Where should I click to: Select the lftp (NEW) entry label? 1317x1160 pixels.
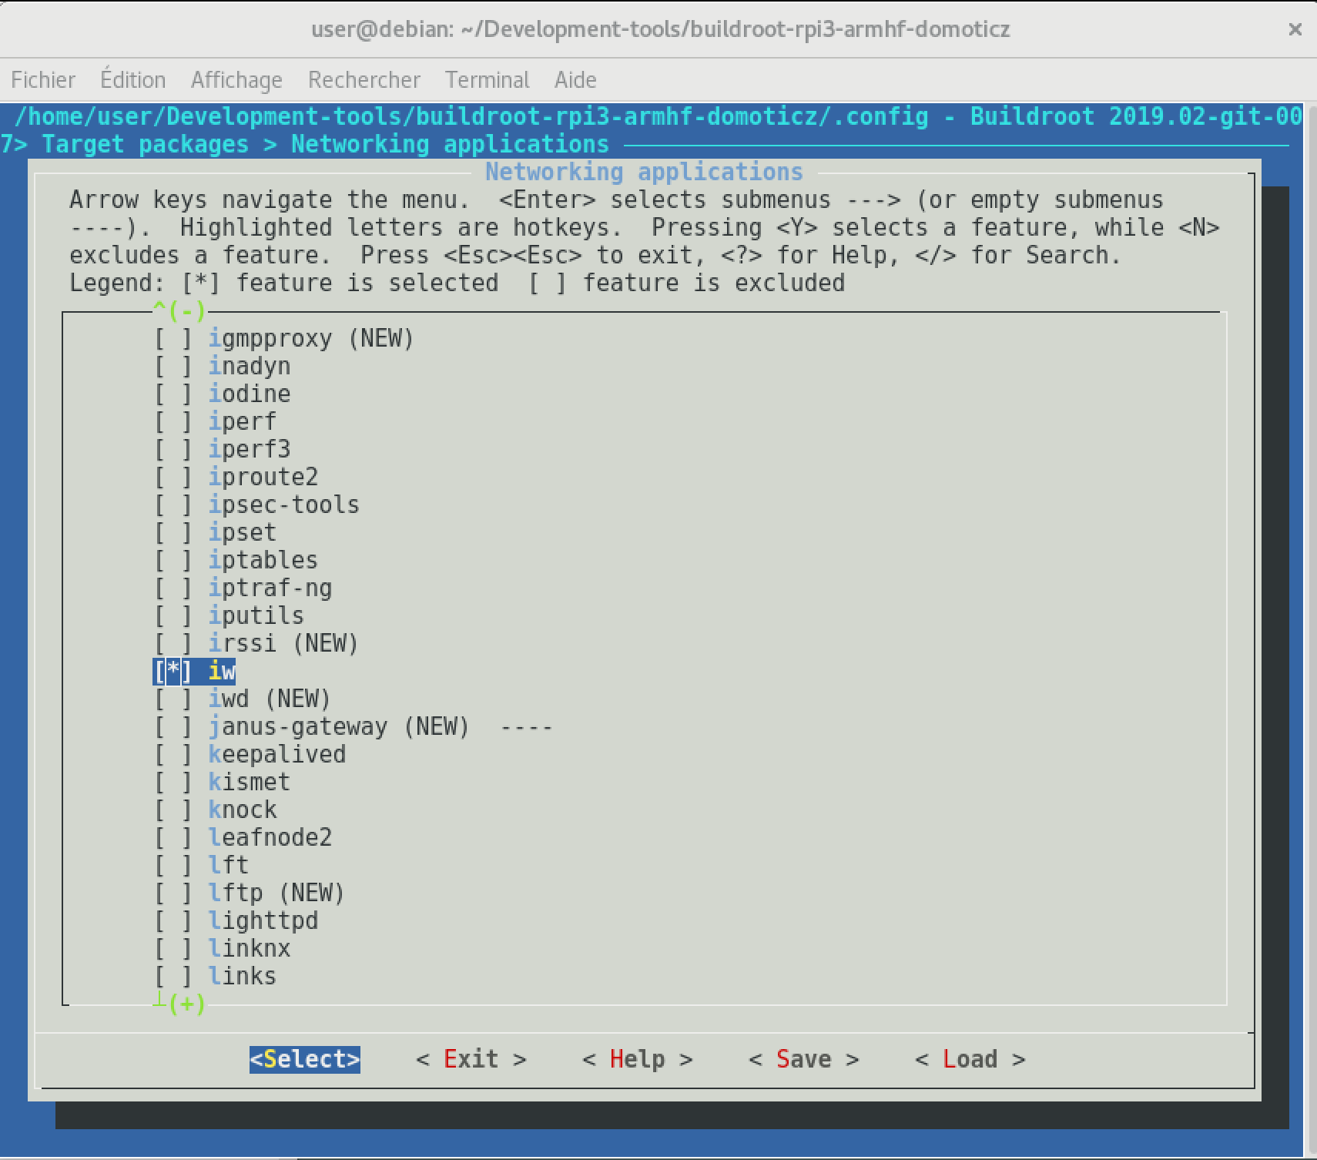pos(277,893)
